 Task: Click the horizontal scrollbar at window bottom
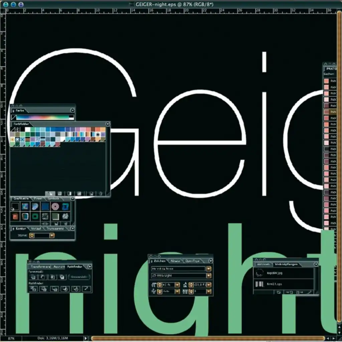(208, 339)
